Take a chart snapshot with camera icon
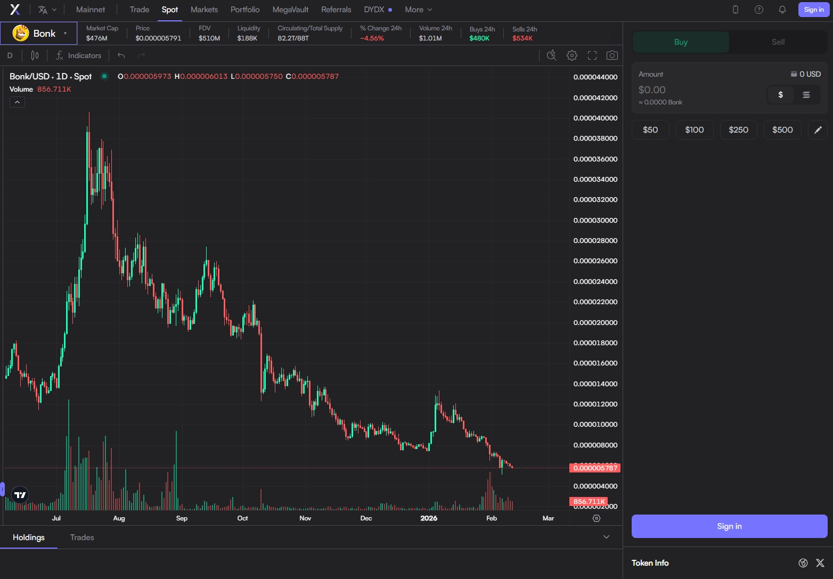The height and width of the screenshot is (579, 833). point(612,55)
